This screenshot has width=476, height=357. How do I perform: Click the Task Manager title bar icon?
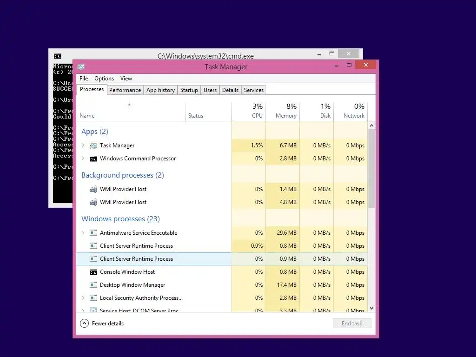point(81,67)
